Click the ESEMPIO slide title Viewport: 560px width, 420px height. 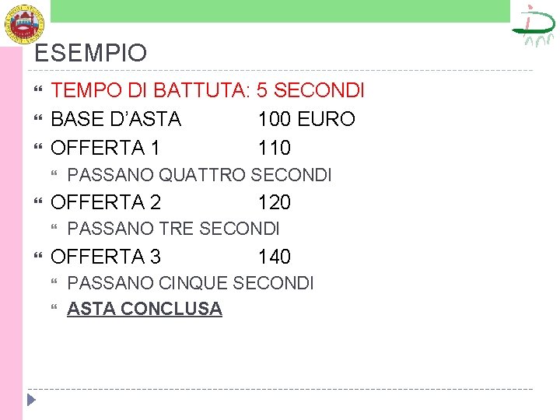[90, 53]
